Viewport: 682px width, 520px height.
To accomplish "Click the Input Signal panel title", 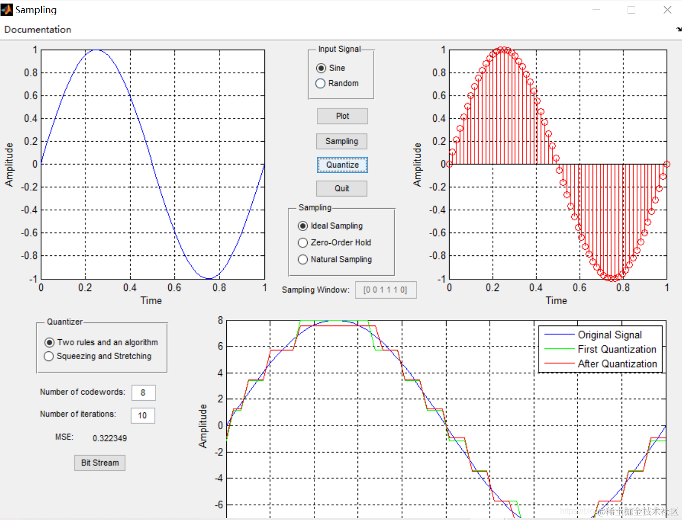I will click(339, 49).
